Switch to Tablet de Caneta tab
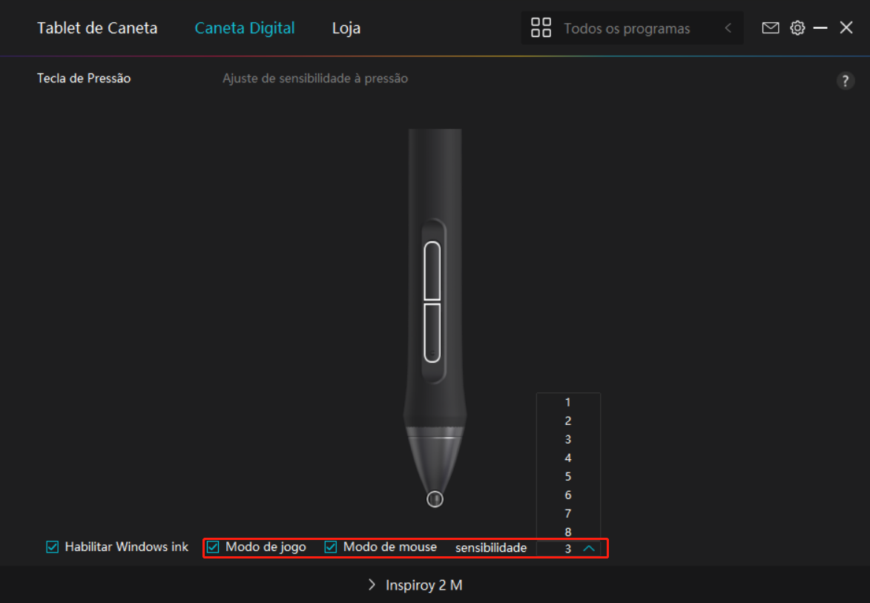 coord(97,28)
